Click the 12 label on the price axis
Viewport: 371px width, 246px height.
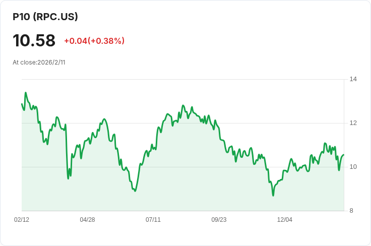coord(353,123)
